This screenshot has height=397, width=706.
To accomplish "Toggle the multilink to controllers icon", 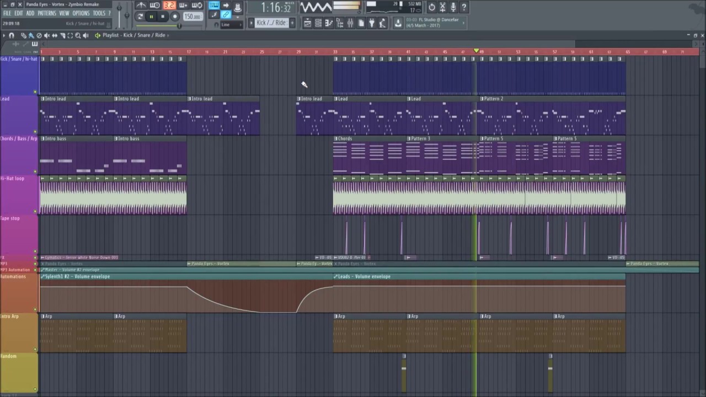I will pyautogui.click(x=226, y=14).
